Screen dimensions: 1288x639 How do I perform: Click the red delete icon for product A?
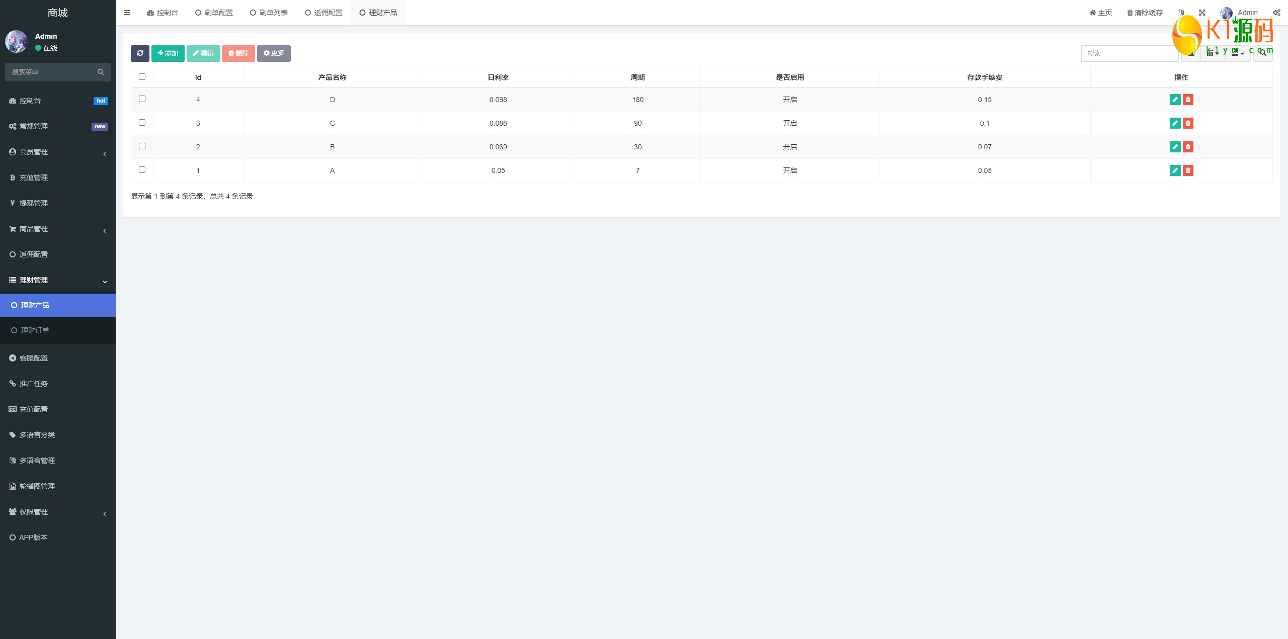click(1188, 170)
